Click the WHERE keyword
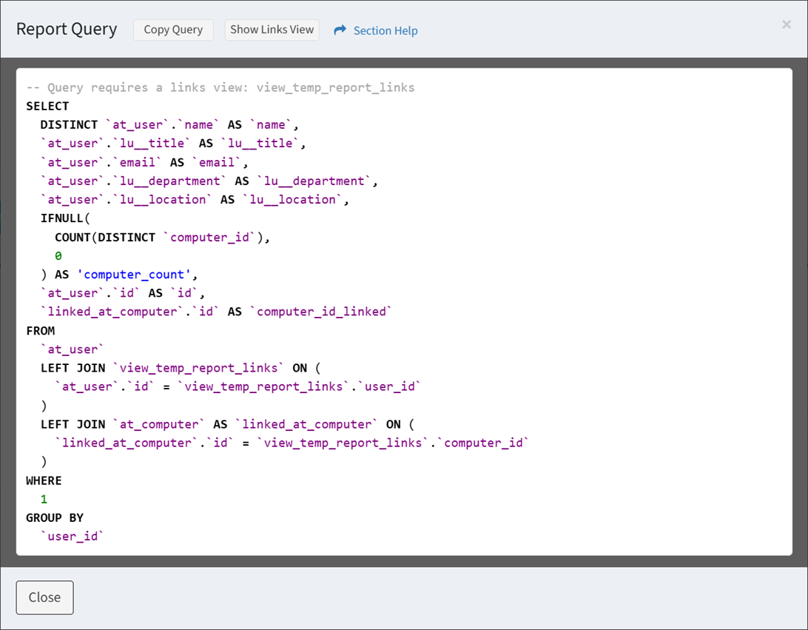The image size is (808, 630). (44, 480)
